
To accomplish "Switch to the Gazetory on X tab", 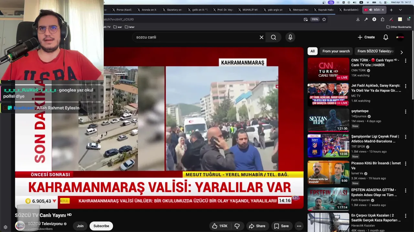I will 171,10.
